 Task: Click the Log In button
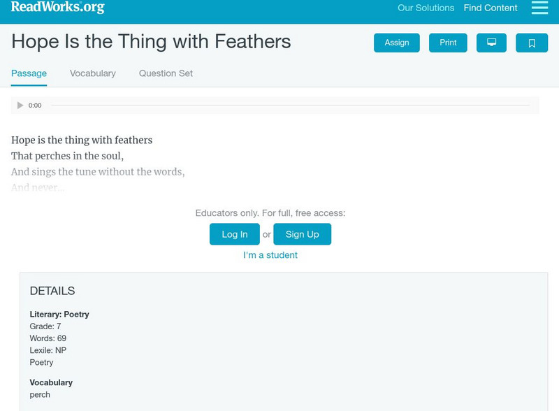234,234
